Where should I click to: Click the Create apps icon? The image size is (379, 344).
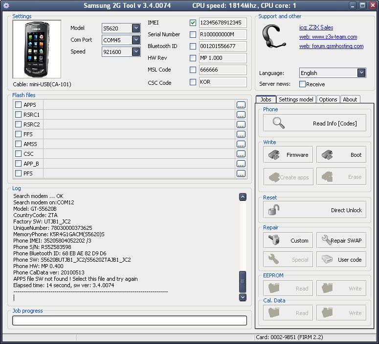pyautogui.click(x=274, y=177)
